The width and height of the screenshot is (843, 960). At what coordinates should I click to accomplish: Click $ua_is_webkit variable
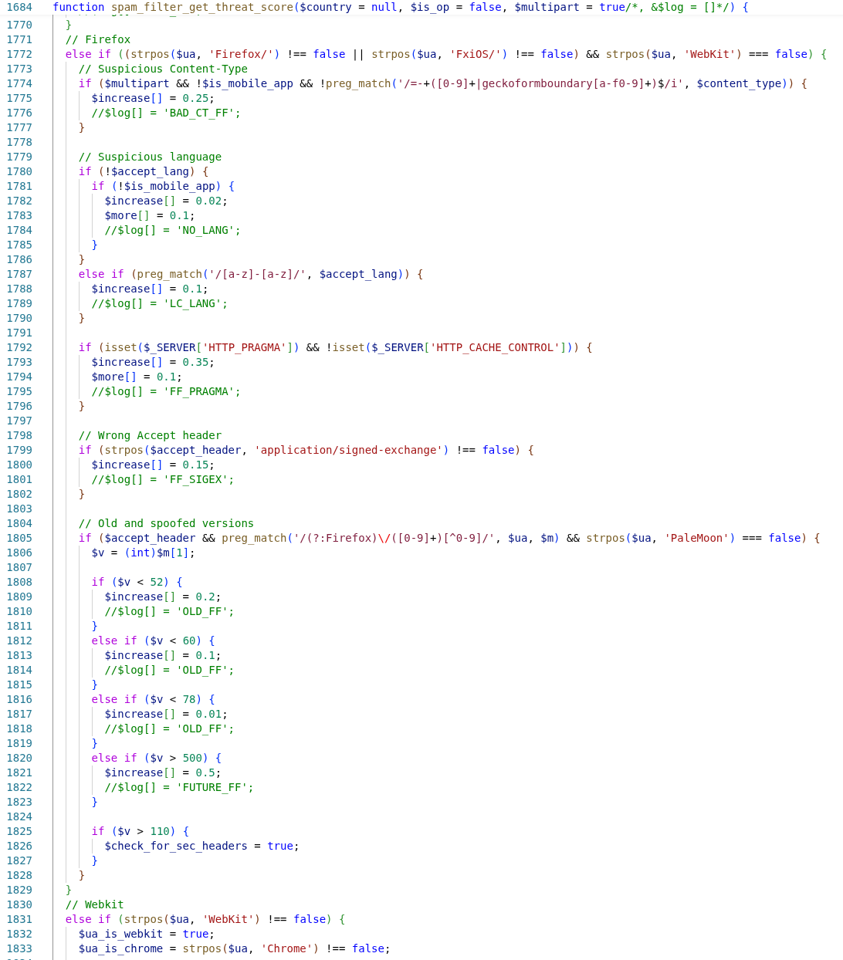[120, 934]
